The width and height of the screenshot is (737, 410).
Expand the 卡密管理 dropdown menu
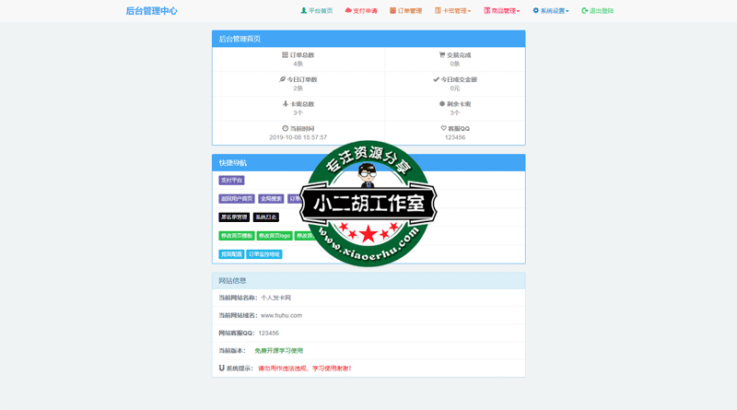pos(452,11)
